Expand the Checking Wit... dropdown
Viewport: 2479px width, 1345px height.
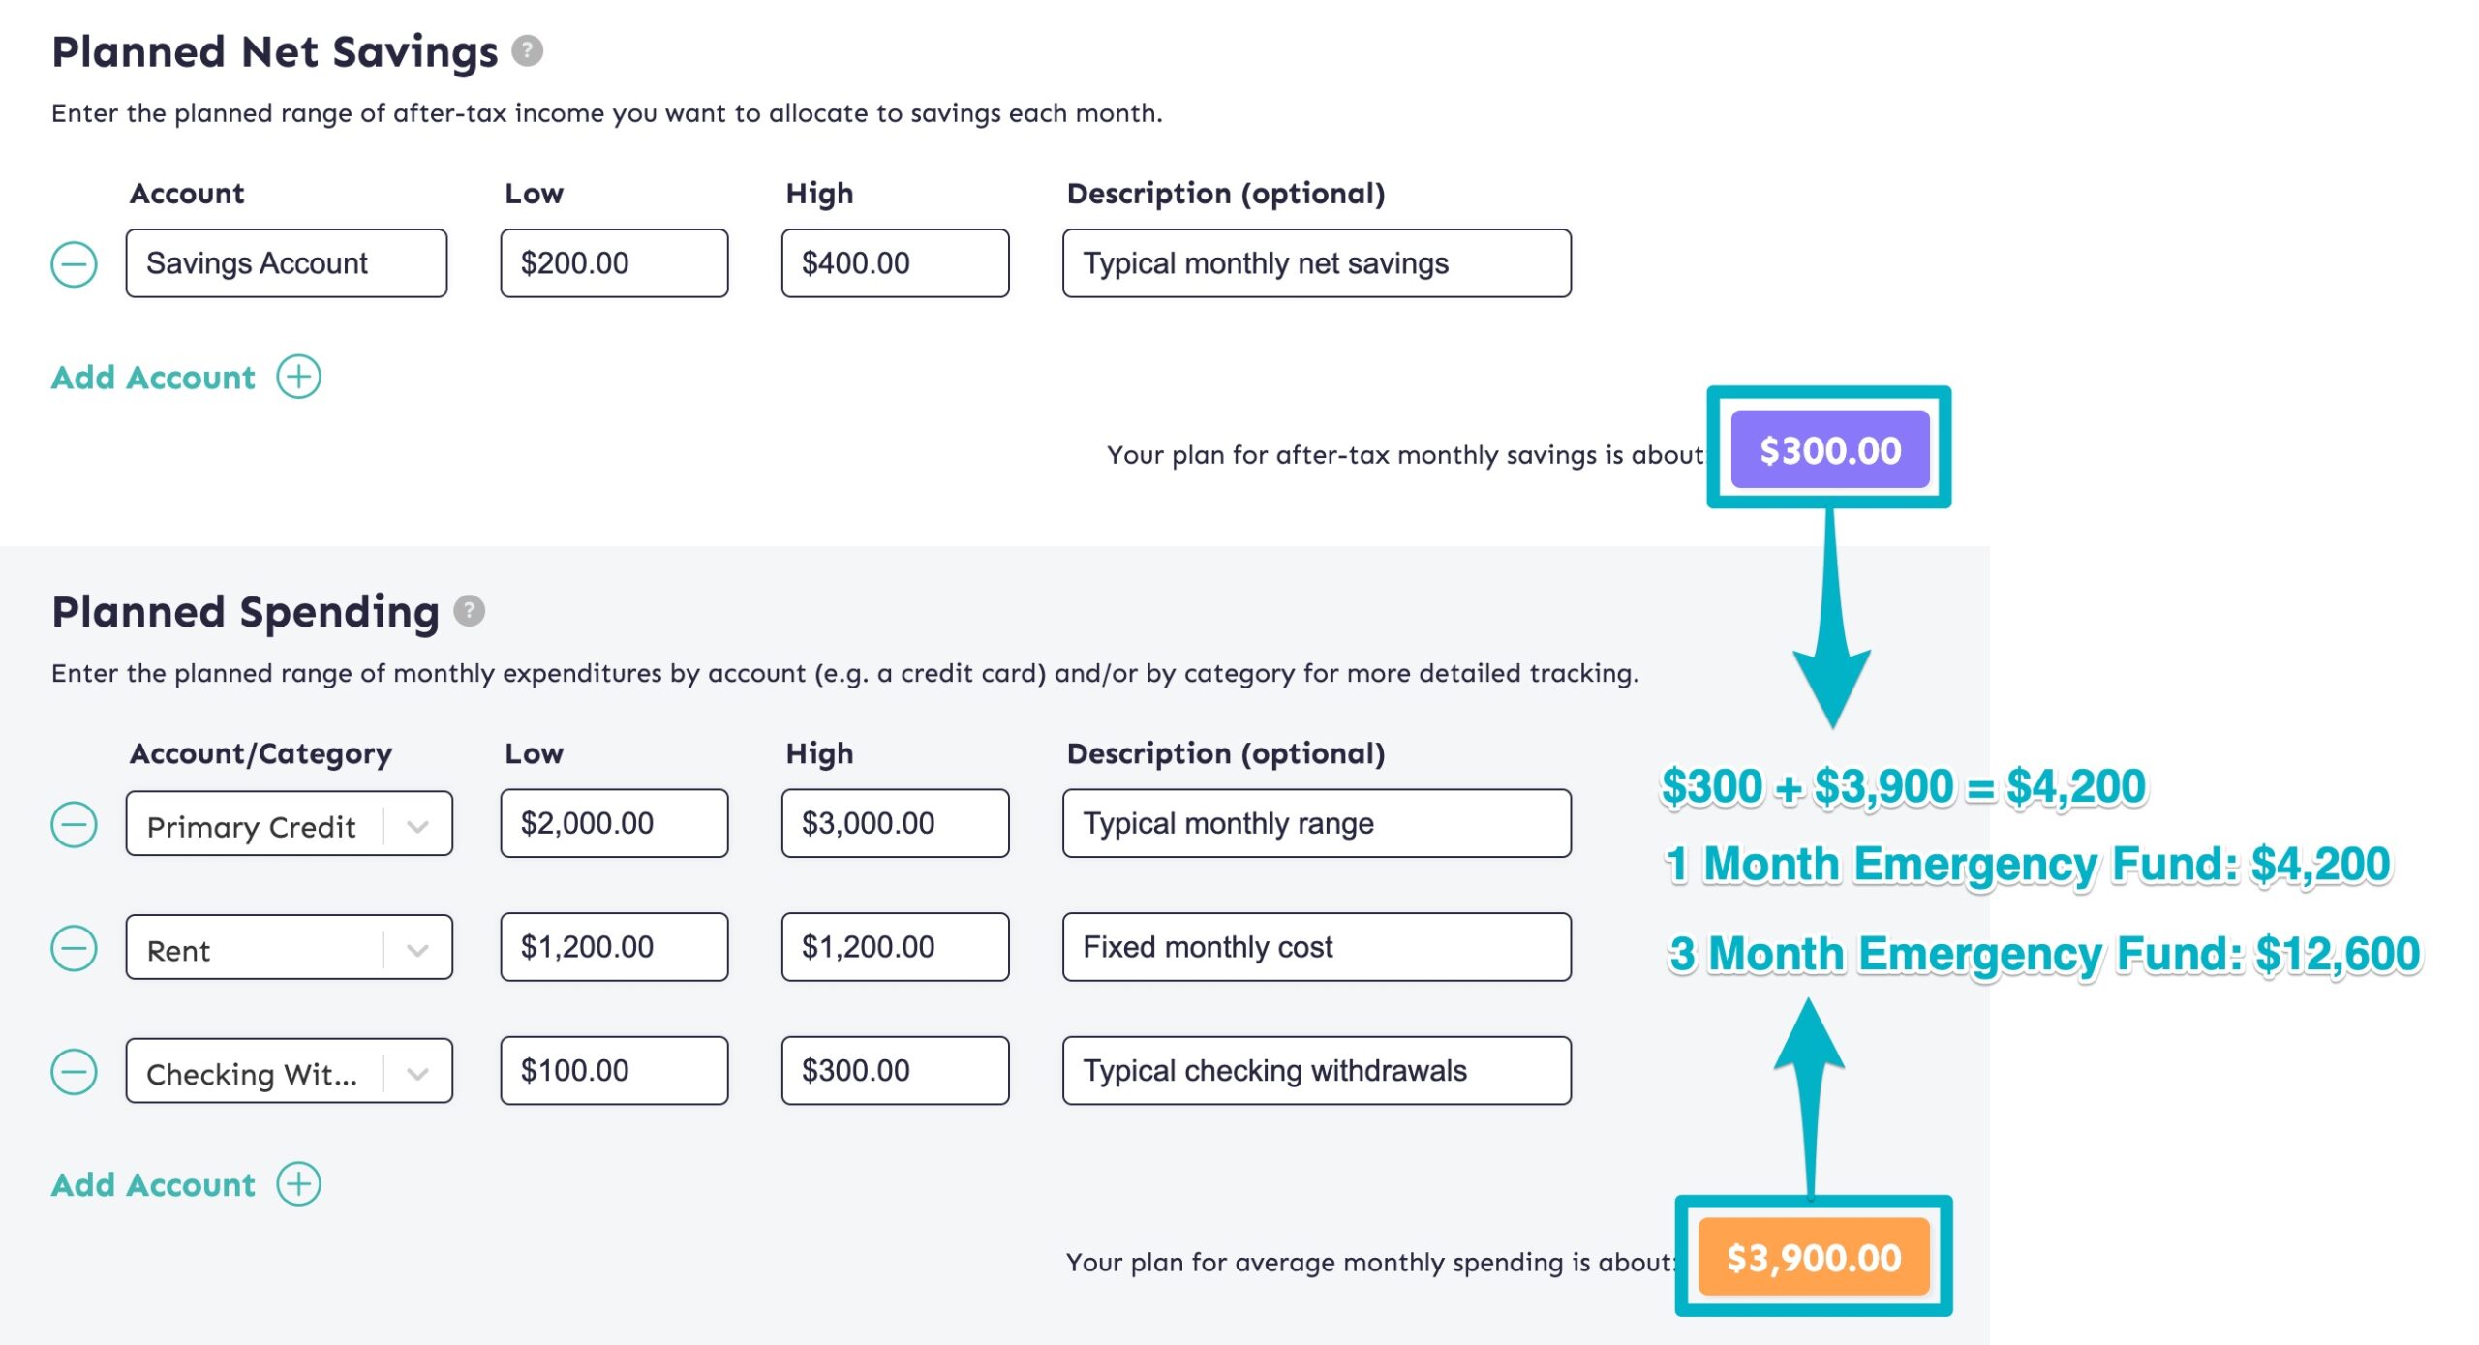click(x=418, y=1073)
